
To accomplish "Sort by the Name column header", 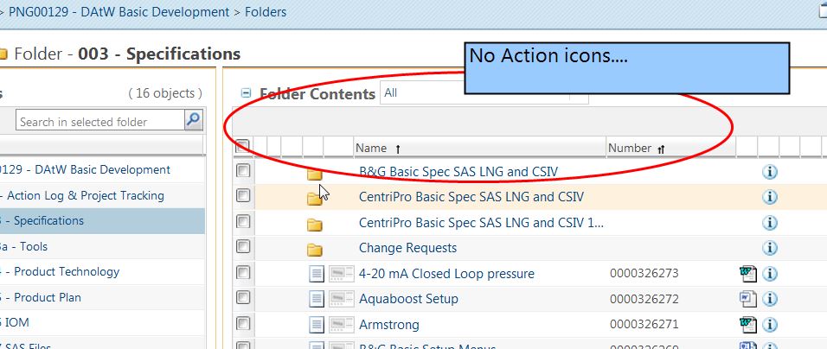I will coord(371,149).
